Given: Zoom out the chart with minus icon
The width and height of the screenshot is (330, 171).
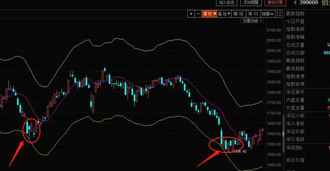Looking at the screenshot, I should point(198,14).
